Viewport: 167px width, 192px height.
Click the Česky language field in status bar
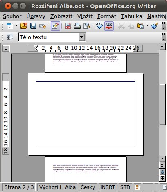coord(88,187)
